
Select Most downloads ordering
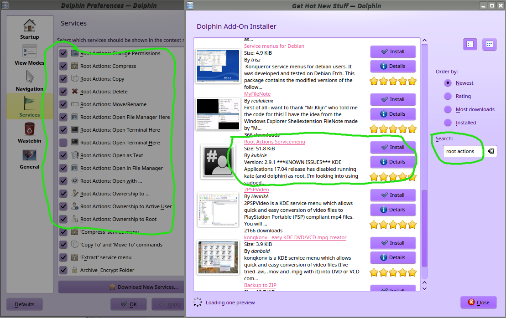click(x=448, y=109)
